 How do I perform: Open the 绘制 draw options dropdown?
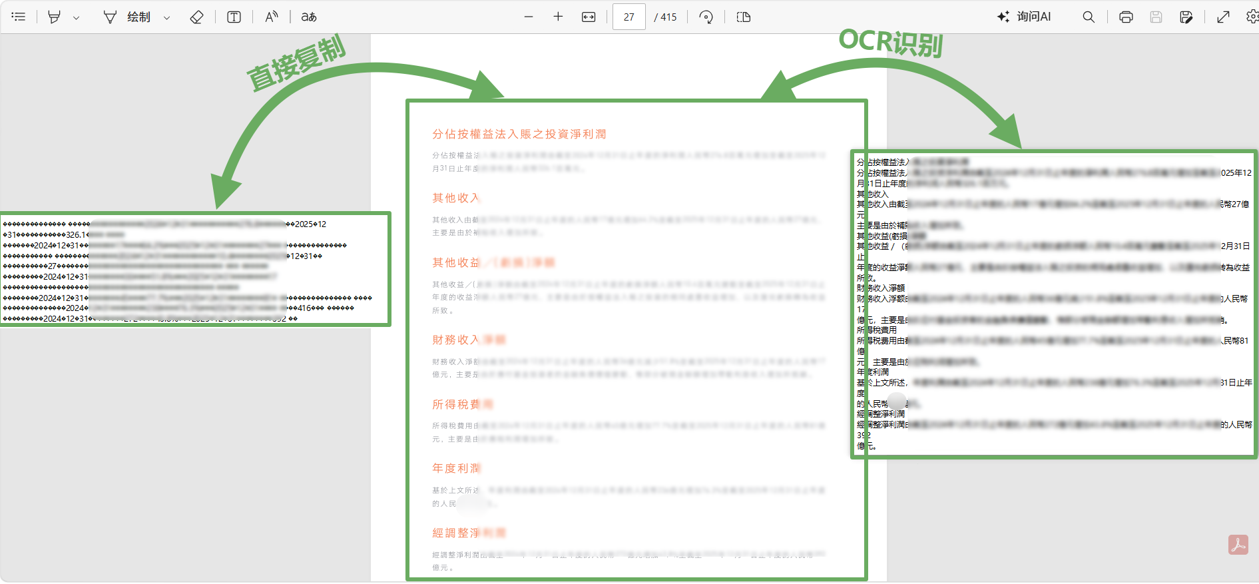tap(167, 17)
